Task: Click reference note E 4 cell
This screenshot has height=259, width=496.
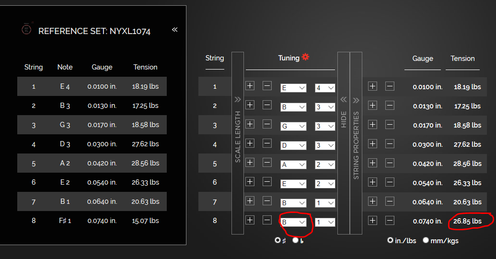Action: [65, 86]
